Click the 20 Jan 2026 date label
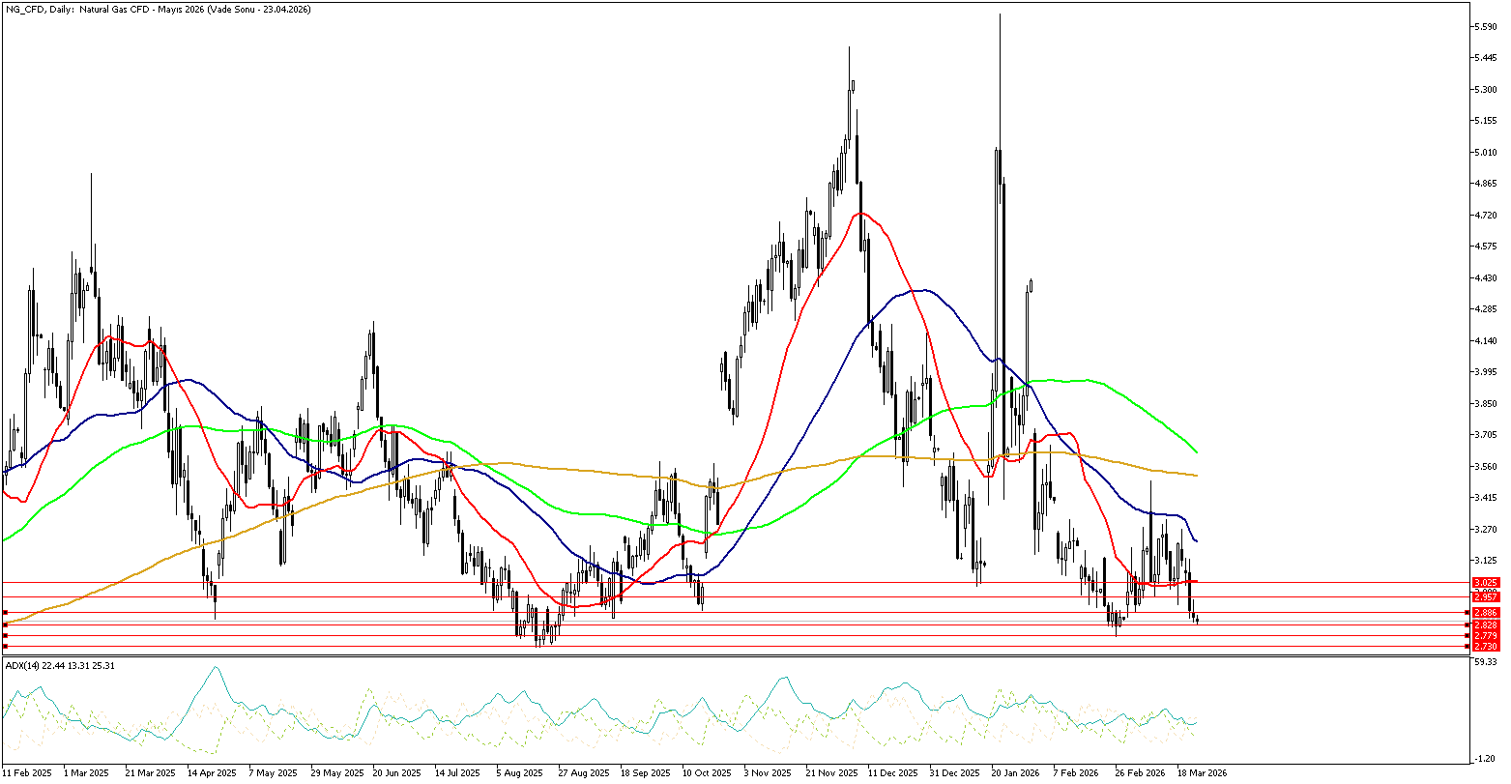 (x=1016, y=773)
